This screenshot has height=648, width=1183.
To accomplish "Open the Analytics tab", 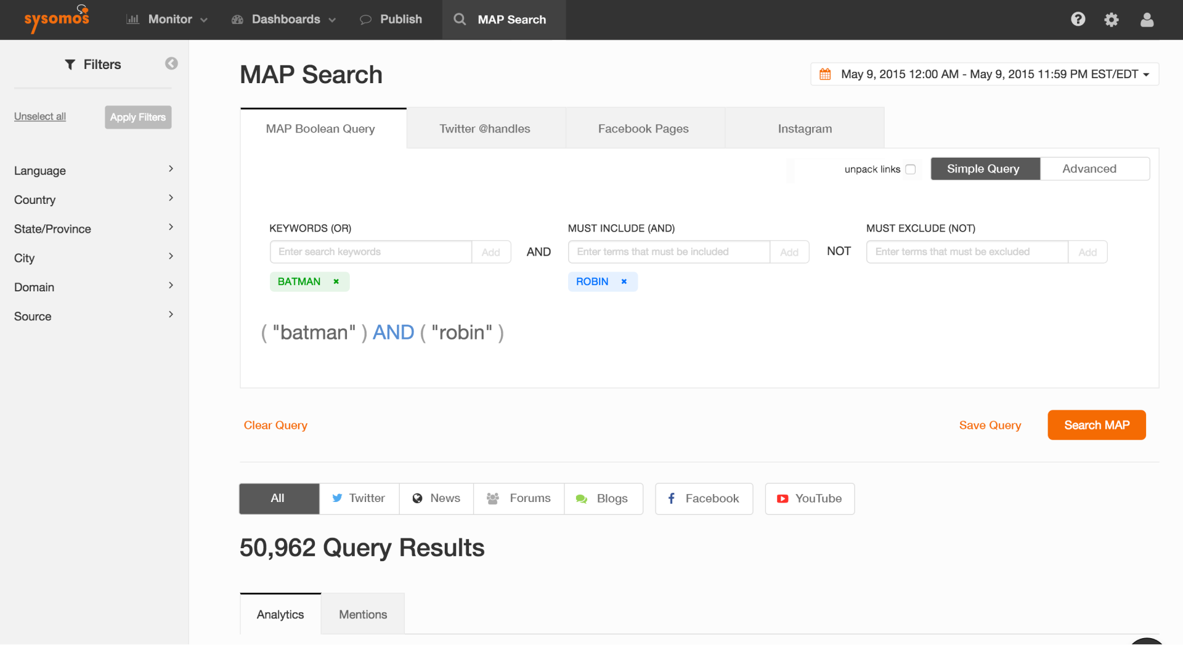I will [x=280, y=614].
